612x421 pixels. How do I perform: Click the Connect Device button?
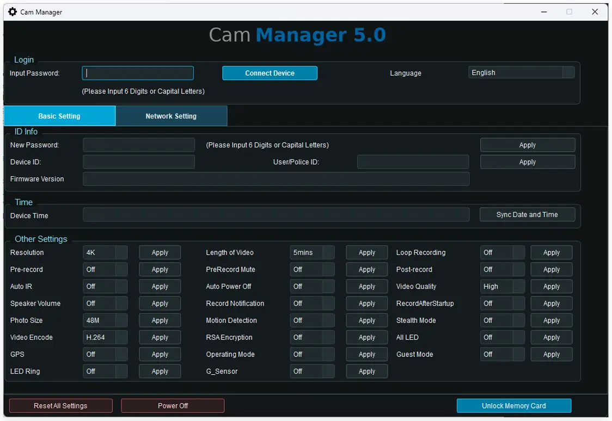[x=270, y=73]
